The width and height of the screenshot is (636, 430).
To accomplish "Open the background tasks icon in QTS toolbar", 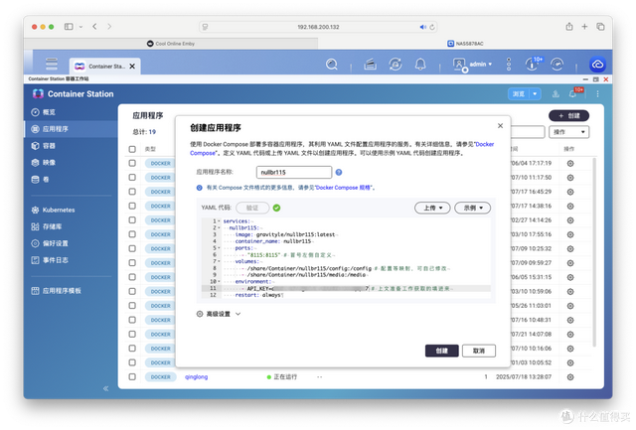I will 370,64.
